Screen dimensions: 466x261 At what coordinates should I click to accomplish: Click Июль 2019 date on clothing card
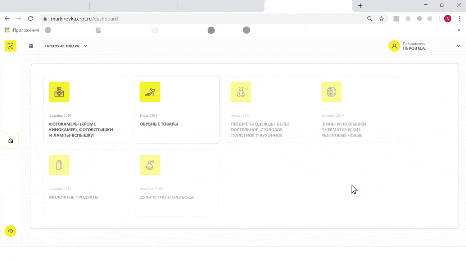pos(239,116)
